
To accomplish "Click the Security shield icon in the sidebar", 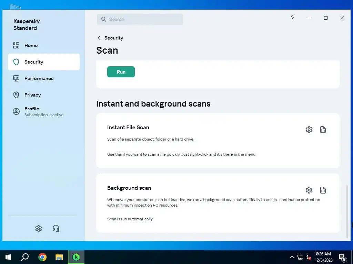I will tap(16, 62).
